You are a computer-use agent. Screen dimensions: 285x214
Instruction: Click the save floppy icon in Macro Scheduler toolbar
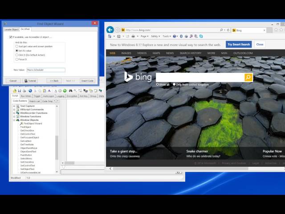point(20,91)
